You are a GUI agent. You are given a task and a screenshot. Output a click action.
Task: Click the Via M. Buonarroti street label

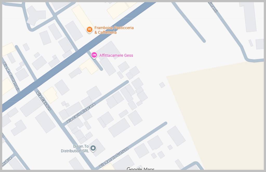click(x=11, y=76)
